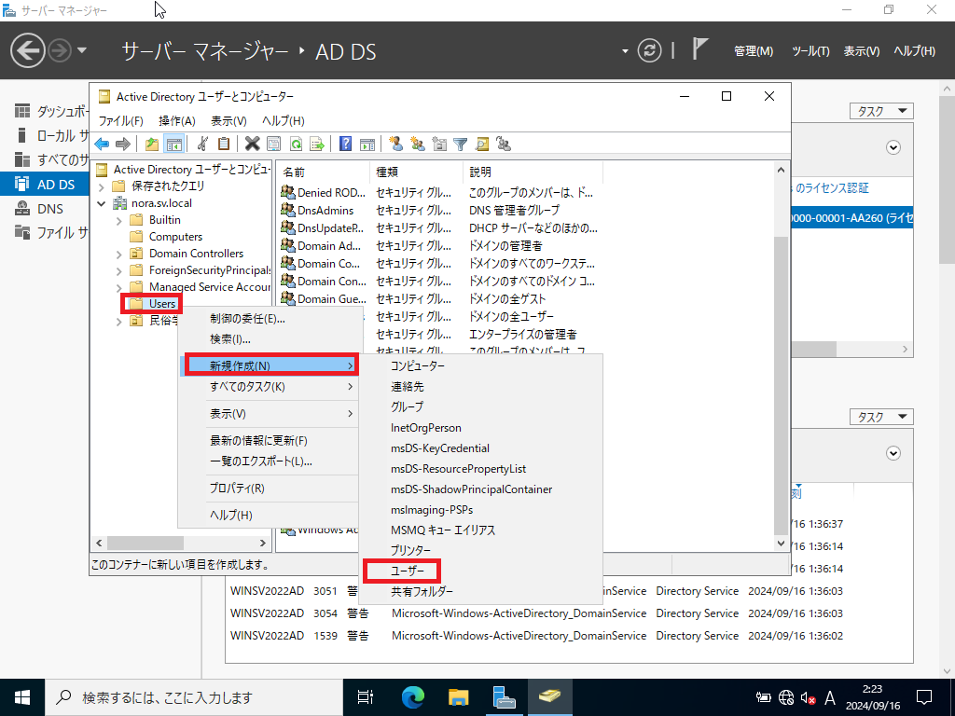Click the Export list toolbar icon
Screen dimensions: 955x716
tap(317, 144)
